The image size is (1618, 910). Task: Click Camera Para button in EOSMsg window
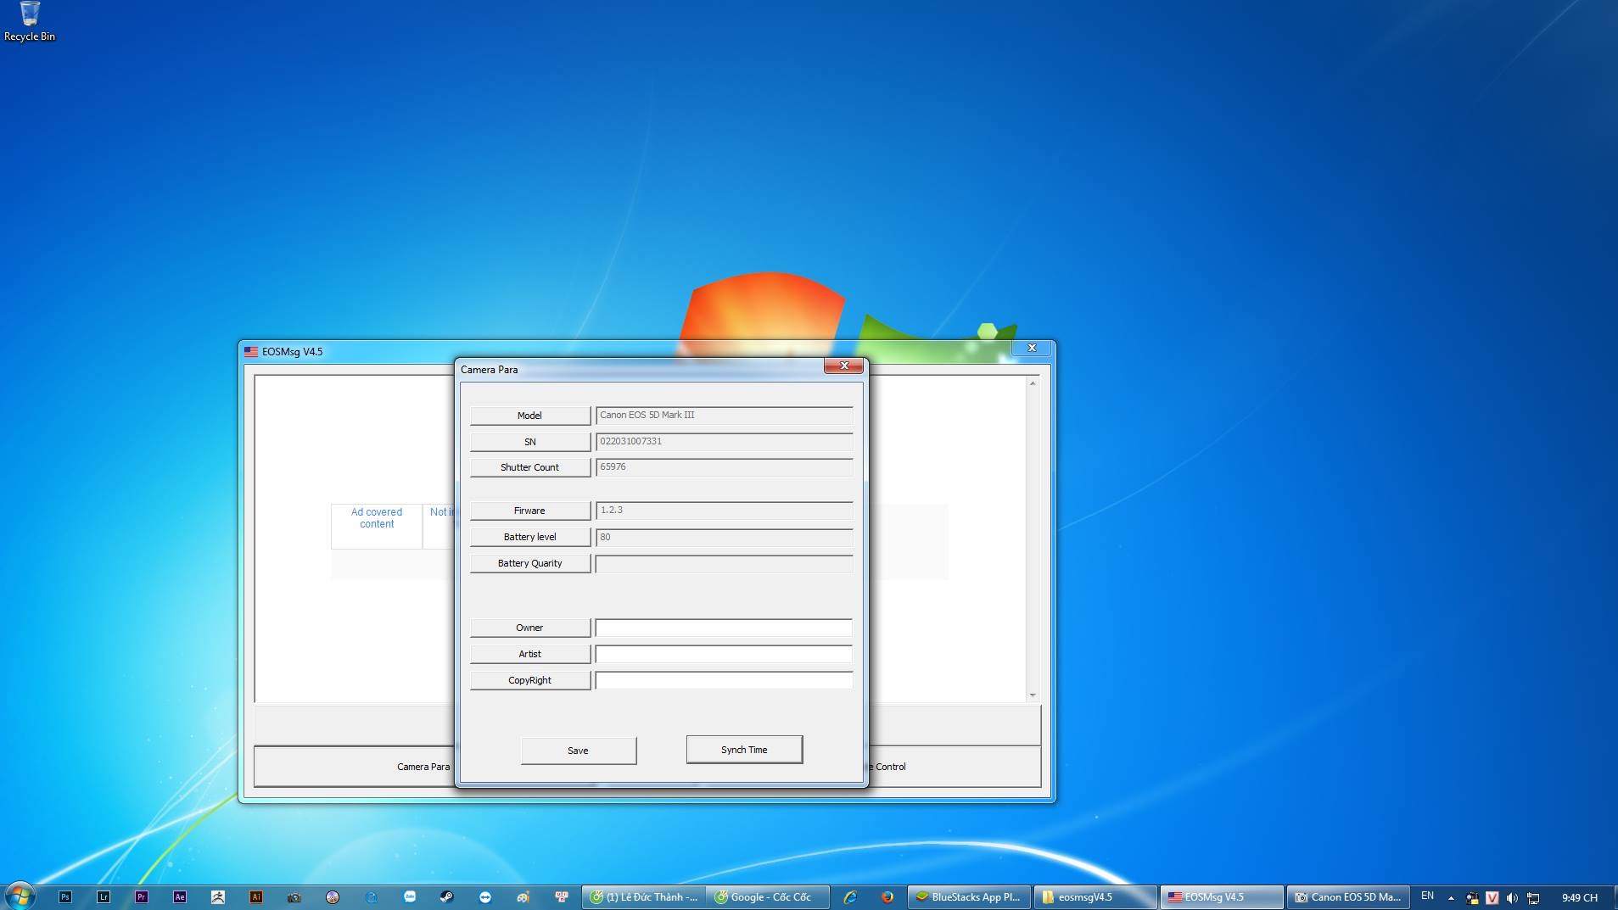pyautogui.click(x=423, y=767)
